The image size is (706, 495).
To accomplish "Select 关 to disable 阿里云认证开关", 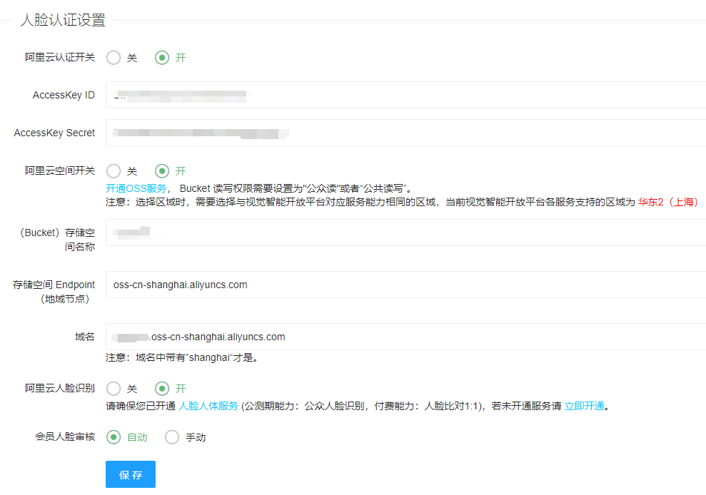I will tap(113, 58).
